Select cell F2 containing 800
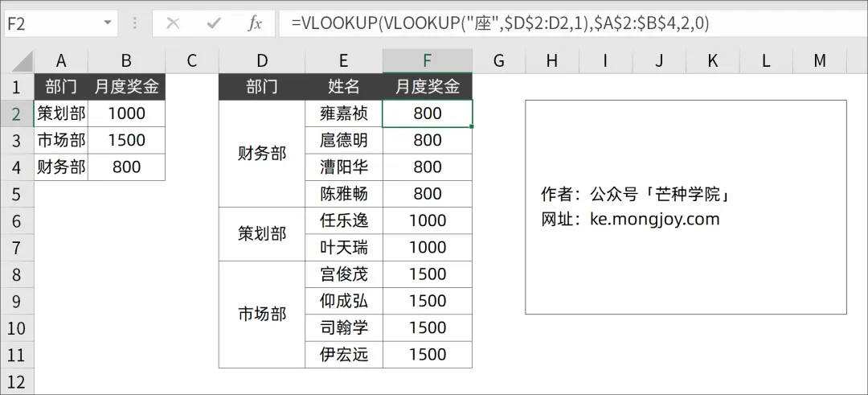This screenshot has height=395, width=868. pyautogui.click(x=427, y=113)
